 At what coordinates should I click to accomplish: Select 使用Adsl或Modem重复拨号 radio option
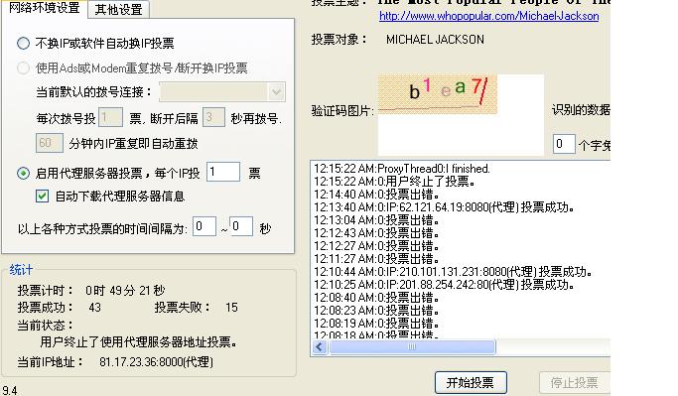[x=24, y=67]
